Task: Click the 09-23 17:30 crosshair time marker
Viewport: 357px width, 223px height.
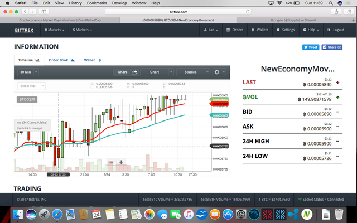Action: [x=58, y=174]
